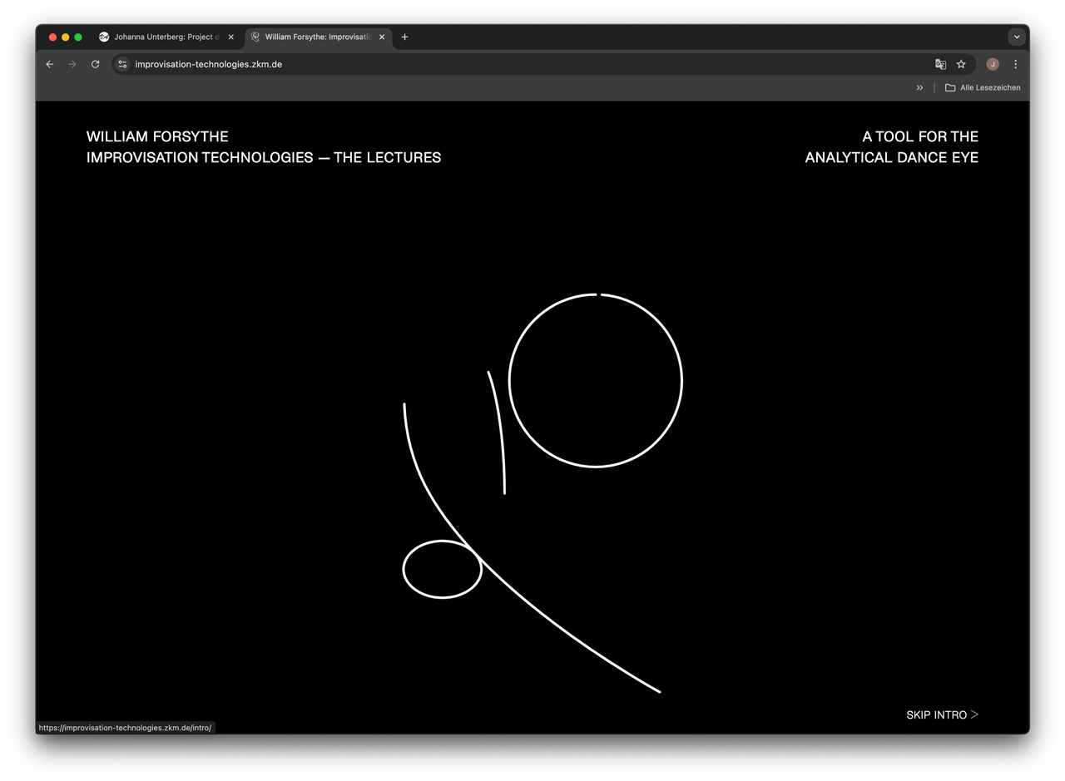This screenshot has width=1065, height=781.
Task: Reload the current page
Action: [x=95, y=64]
